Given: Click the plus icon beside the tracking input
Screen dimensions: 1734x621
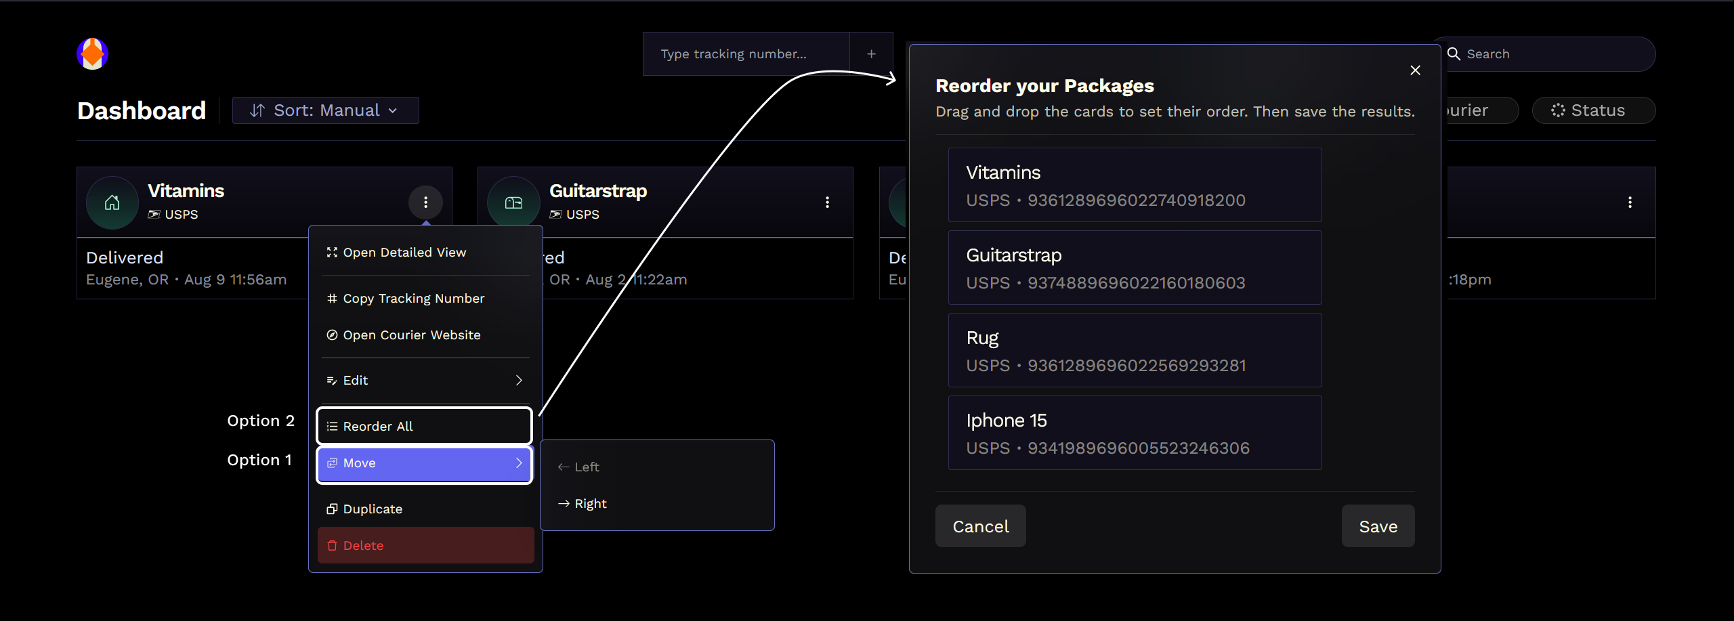Looking at the screenshot, I should coord(871,53).
